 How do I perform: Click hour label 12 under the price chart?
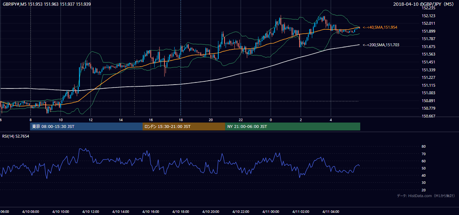click(x=91, y=120)
